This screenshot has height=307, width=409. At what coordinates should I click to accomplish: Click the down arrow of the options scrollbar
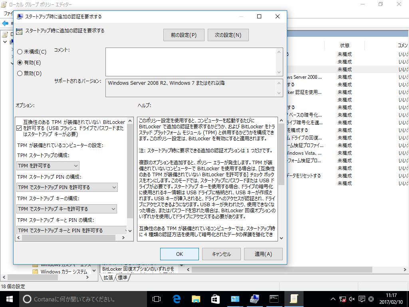(x=130, y=231)
